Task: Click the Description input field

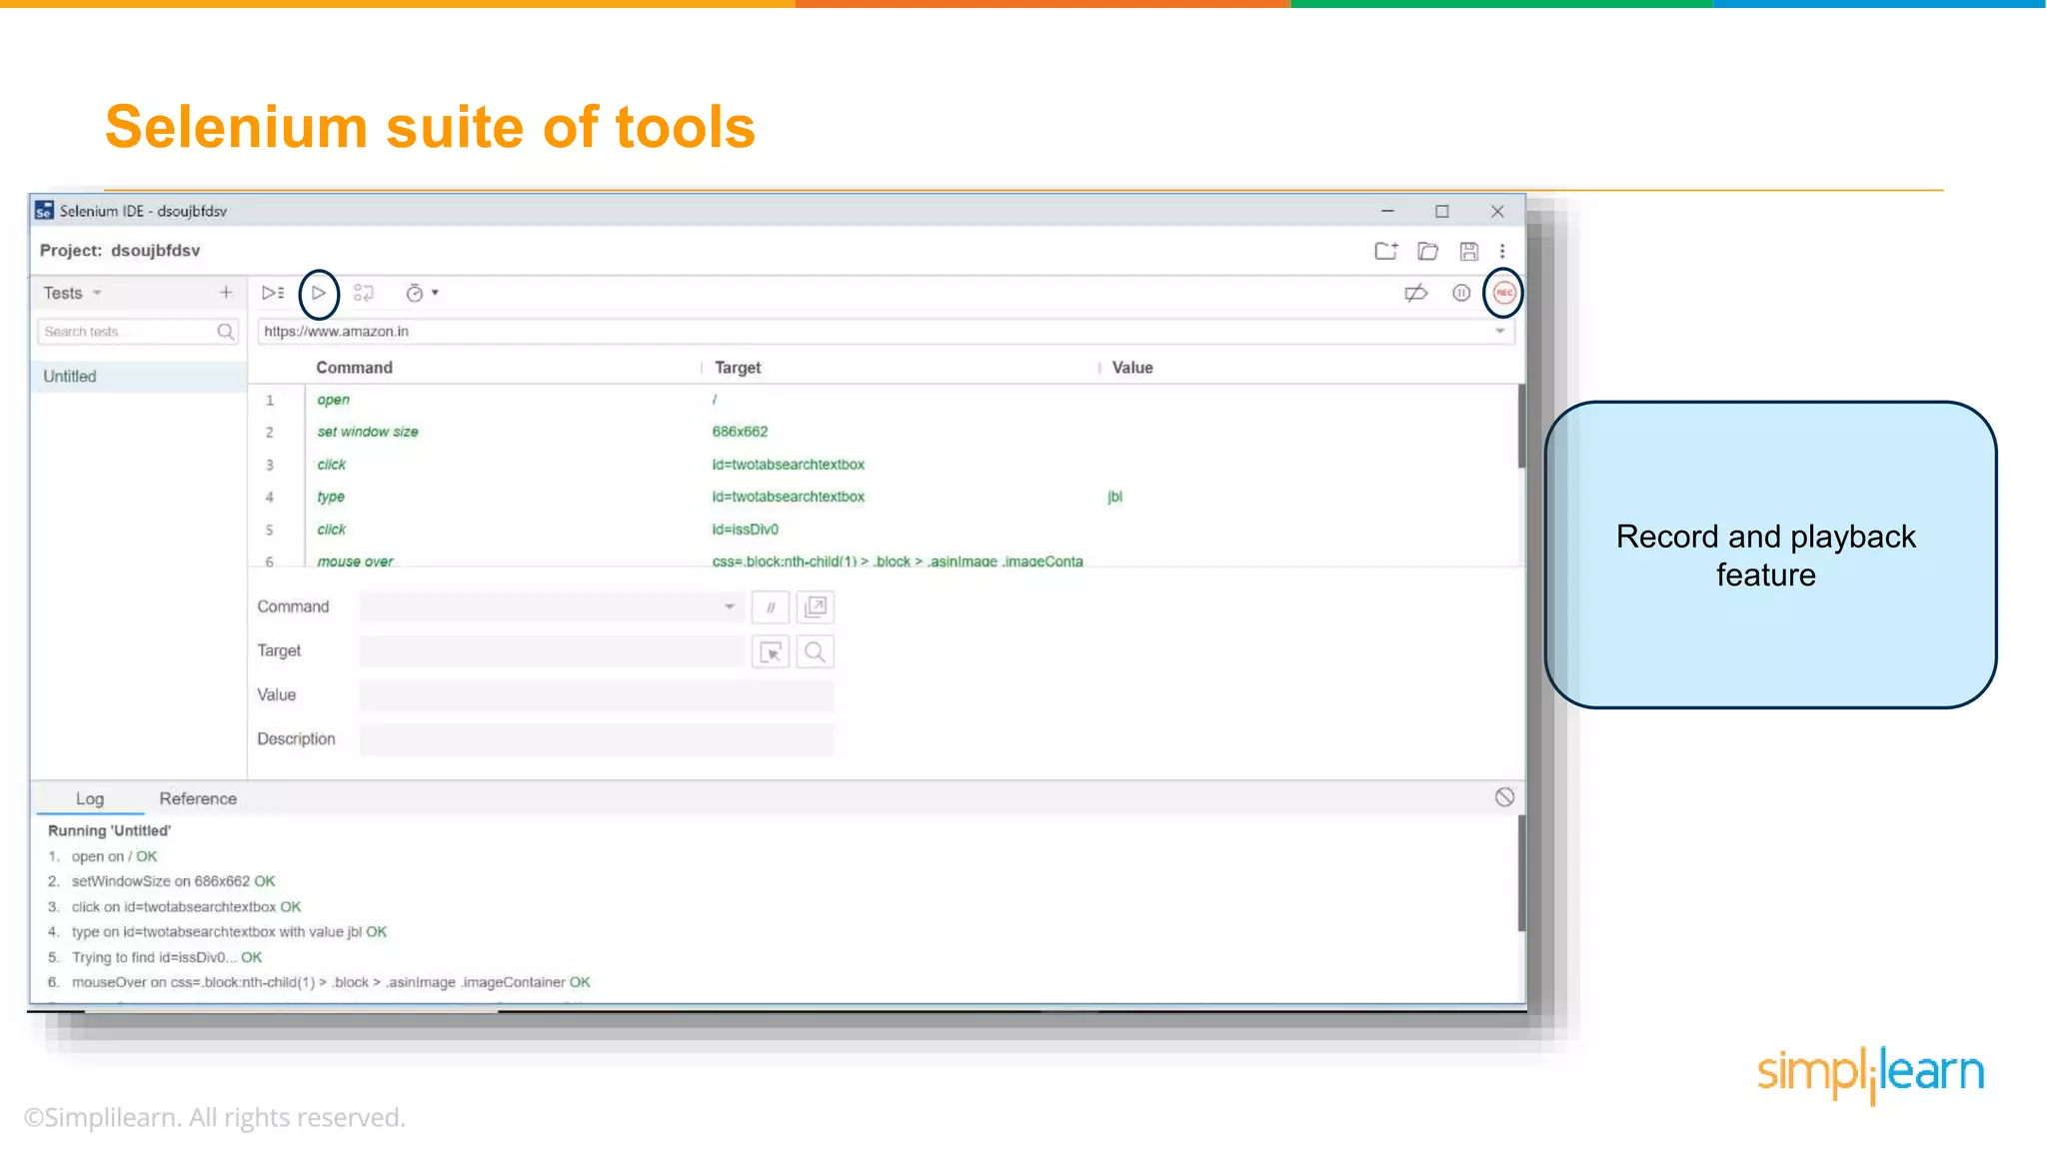Action: [597, 739]
